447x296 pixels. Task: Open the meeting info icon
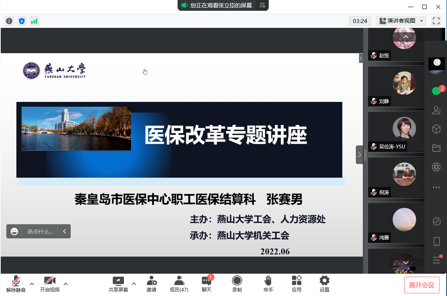coord(9,21)
